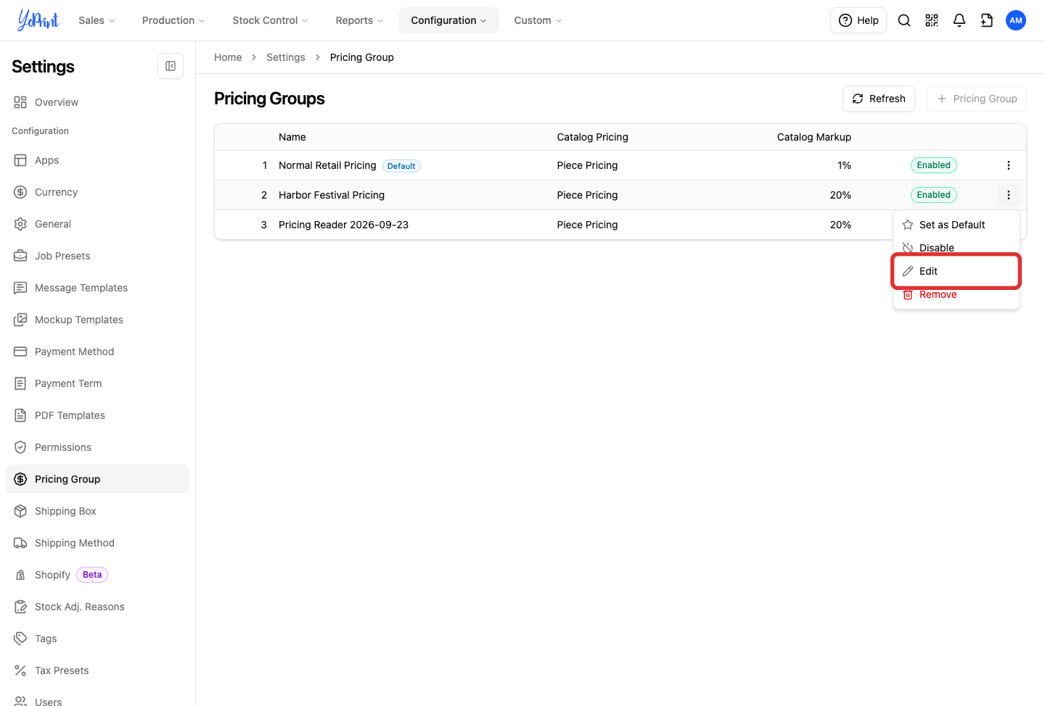Expand the Production dropdown menu

173,20
